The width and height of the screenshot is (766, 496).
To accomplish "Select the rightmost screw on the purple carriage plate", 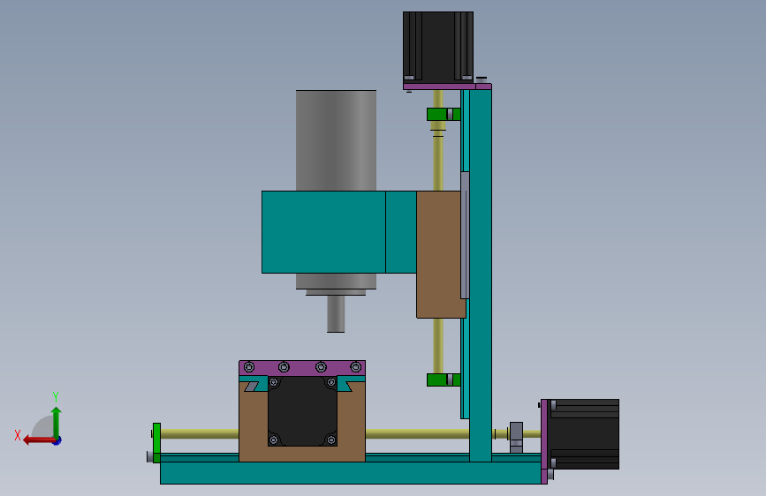I will [356, 366].
